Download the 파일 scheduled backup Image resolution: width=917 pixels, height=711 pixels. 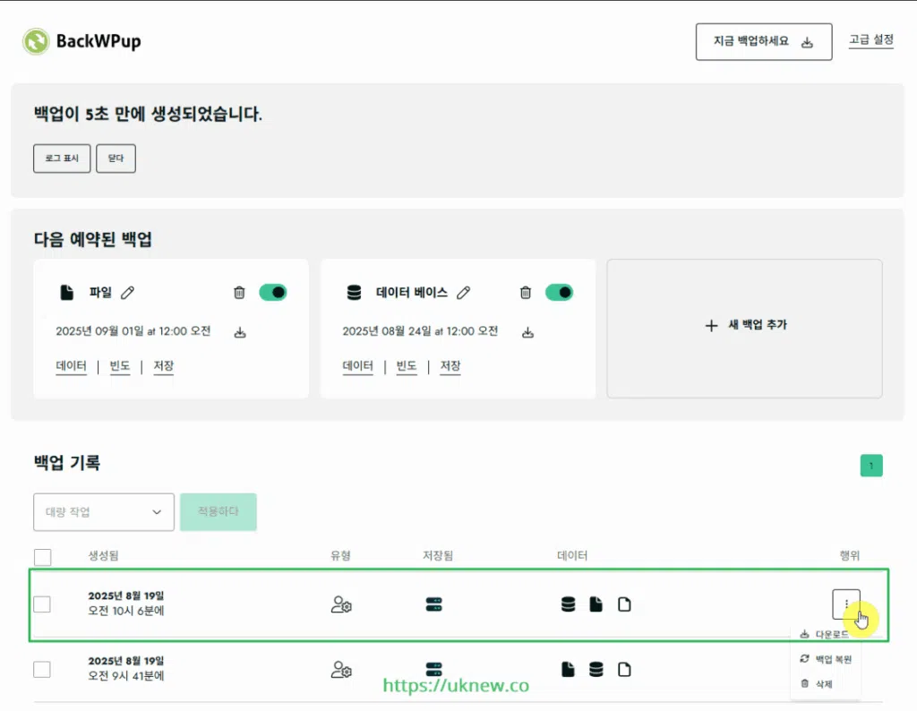click(240, 330)
